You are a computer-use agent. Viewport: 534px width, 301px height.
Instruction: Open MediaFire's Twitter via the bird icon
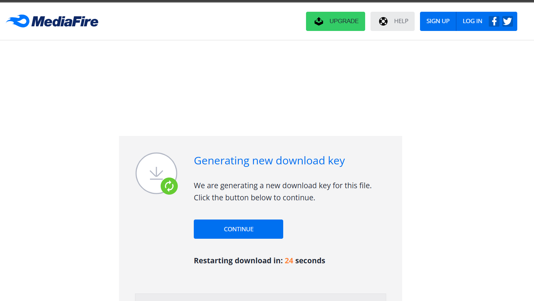click(507, 21)
